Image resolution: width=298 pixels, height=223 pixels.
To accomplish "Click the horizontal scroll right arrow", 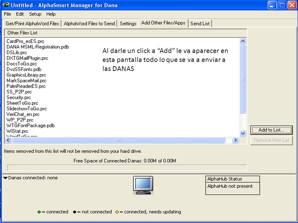I will [x=236, y=140].
